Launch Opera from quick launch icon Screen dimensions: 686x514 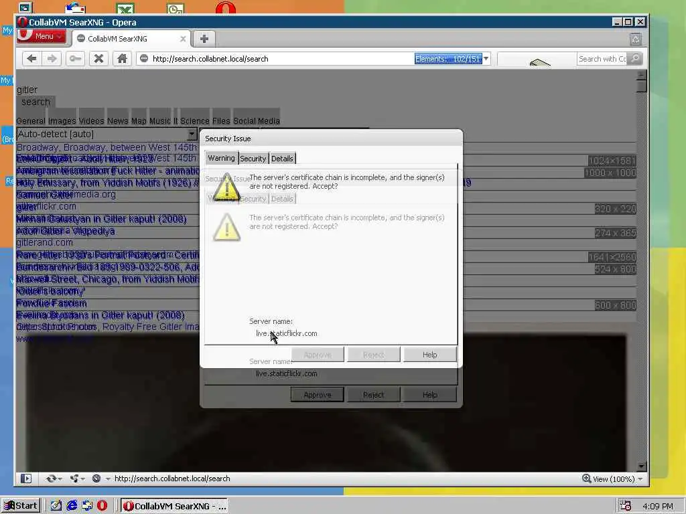click(102, 506)
